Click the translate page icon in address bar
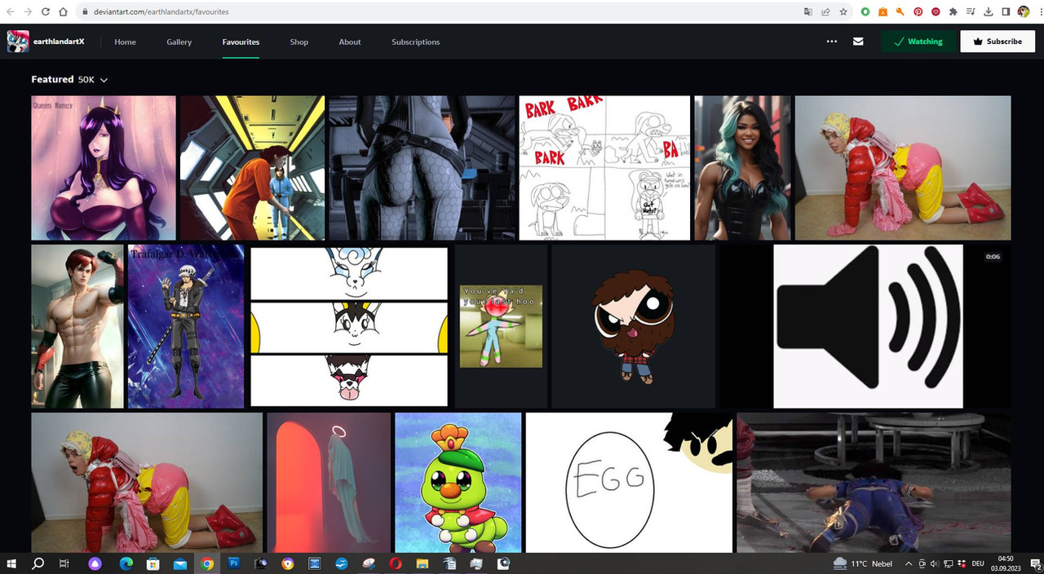1044x574 pixels. (808, 12)
